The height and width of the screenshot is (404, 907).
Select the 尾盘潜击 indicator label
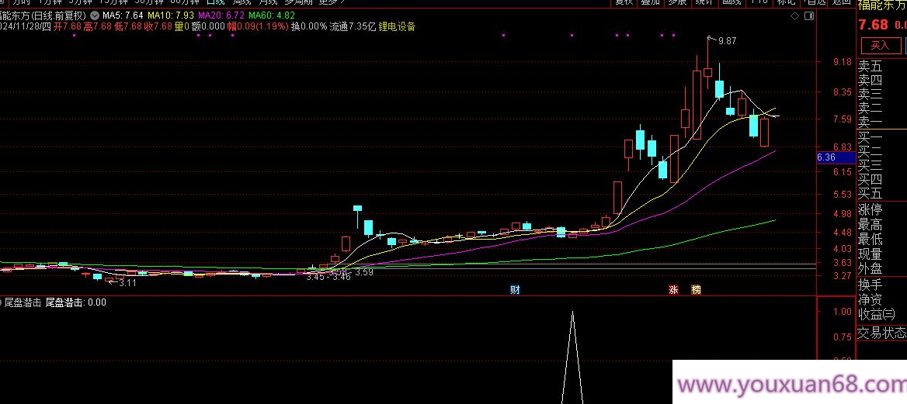pyautogui.click(x=23, y=303)
